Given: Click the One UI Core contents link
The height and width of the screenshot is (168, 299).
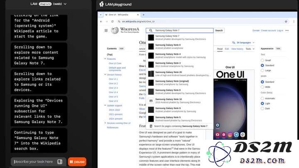Looking at the screenshot, I should (x=115, y=63).
